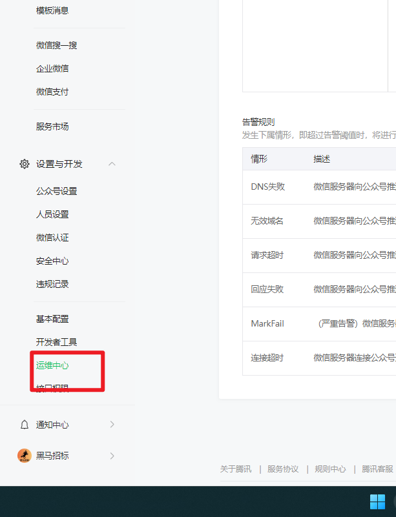The width and height of the screenshot is (396, 517).
Task: Select the DNS失败 table cell
Action: tap(267, 187)
